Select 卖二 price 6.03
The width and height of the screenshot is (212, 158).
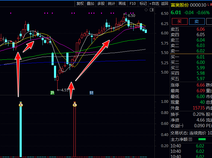tap(201, 46)
